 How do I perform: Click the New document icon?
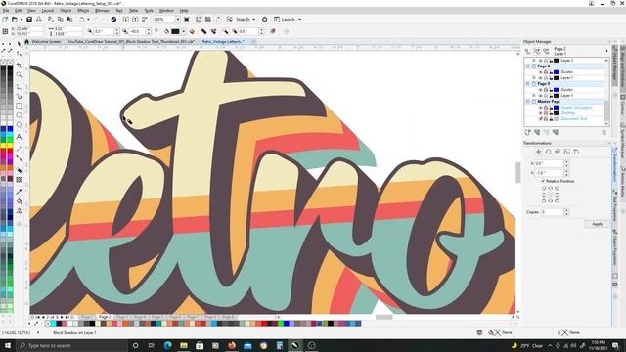[5, 20]
